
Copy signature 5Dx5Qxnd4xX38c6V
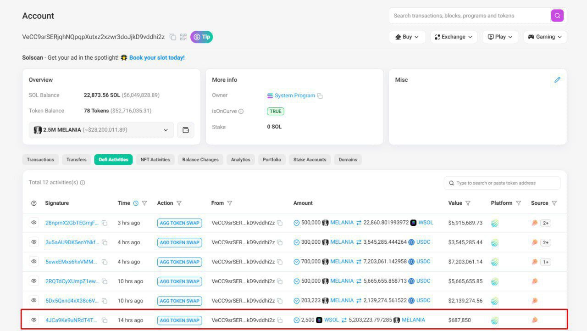[x=105, y=301]
